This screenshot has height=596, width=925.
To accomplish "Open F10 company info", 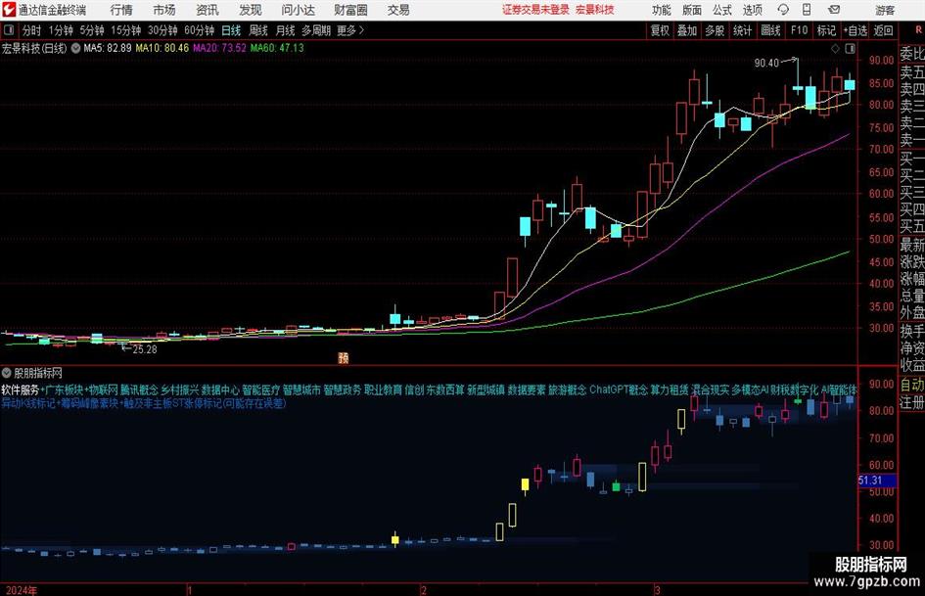I will [800, 30].
